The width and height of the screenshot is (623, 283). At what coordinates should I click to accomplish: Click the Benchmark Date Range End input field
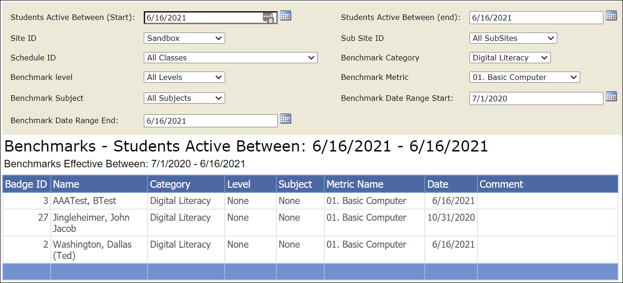210,120
